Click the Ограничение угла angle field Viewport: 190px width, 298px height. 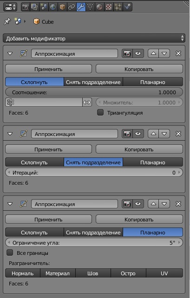(94, 242)
